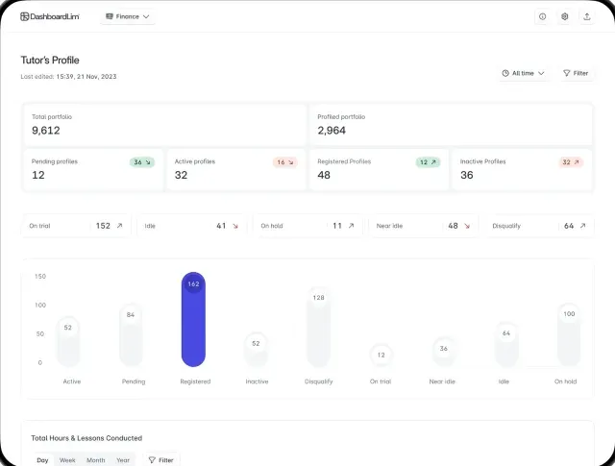Click the Near idle 48 value
615x466 pixels.
(453, 226)
